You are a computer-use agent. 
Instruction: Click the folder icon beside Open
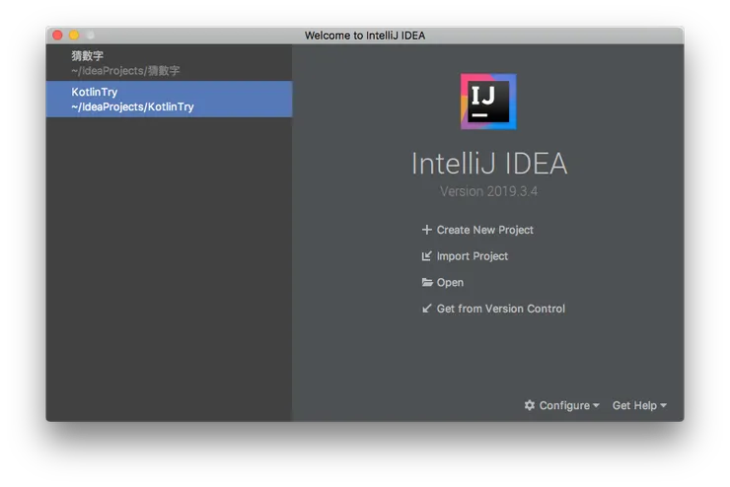tap(427, 282)
